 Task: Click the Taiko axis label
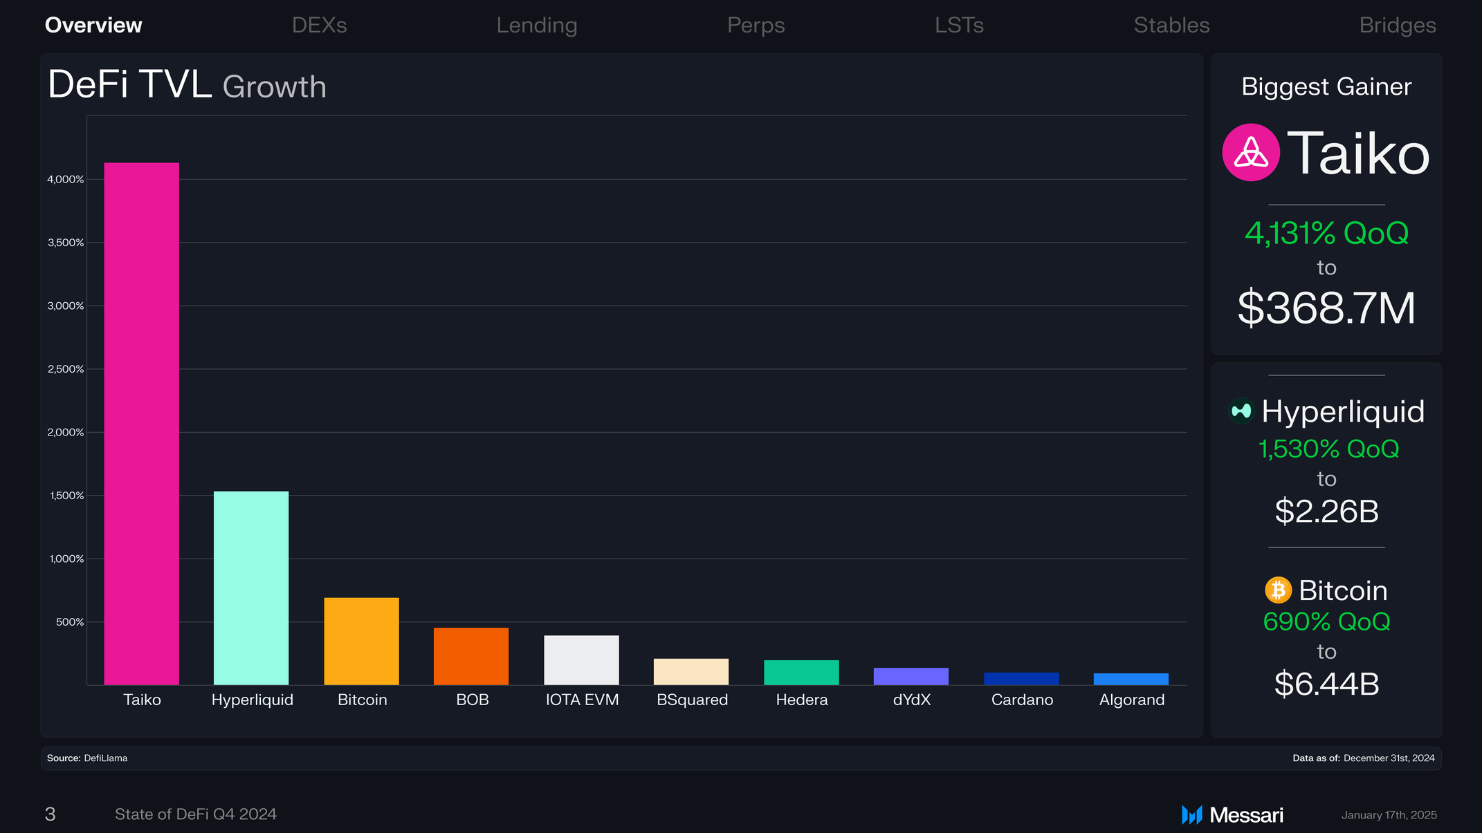142,700
